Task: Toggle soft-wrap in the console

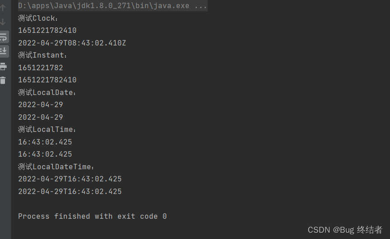Action: pyautogui.click(x=4, y=36)
